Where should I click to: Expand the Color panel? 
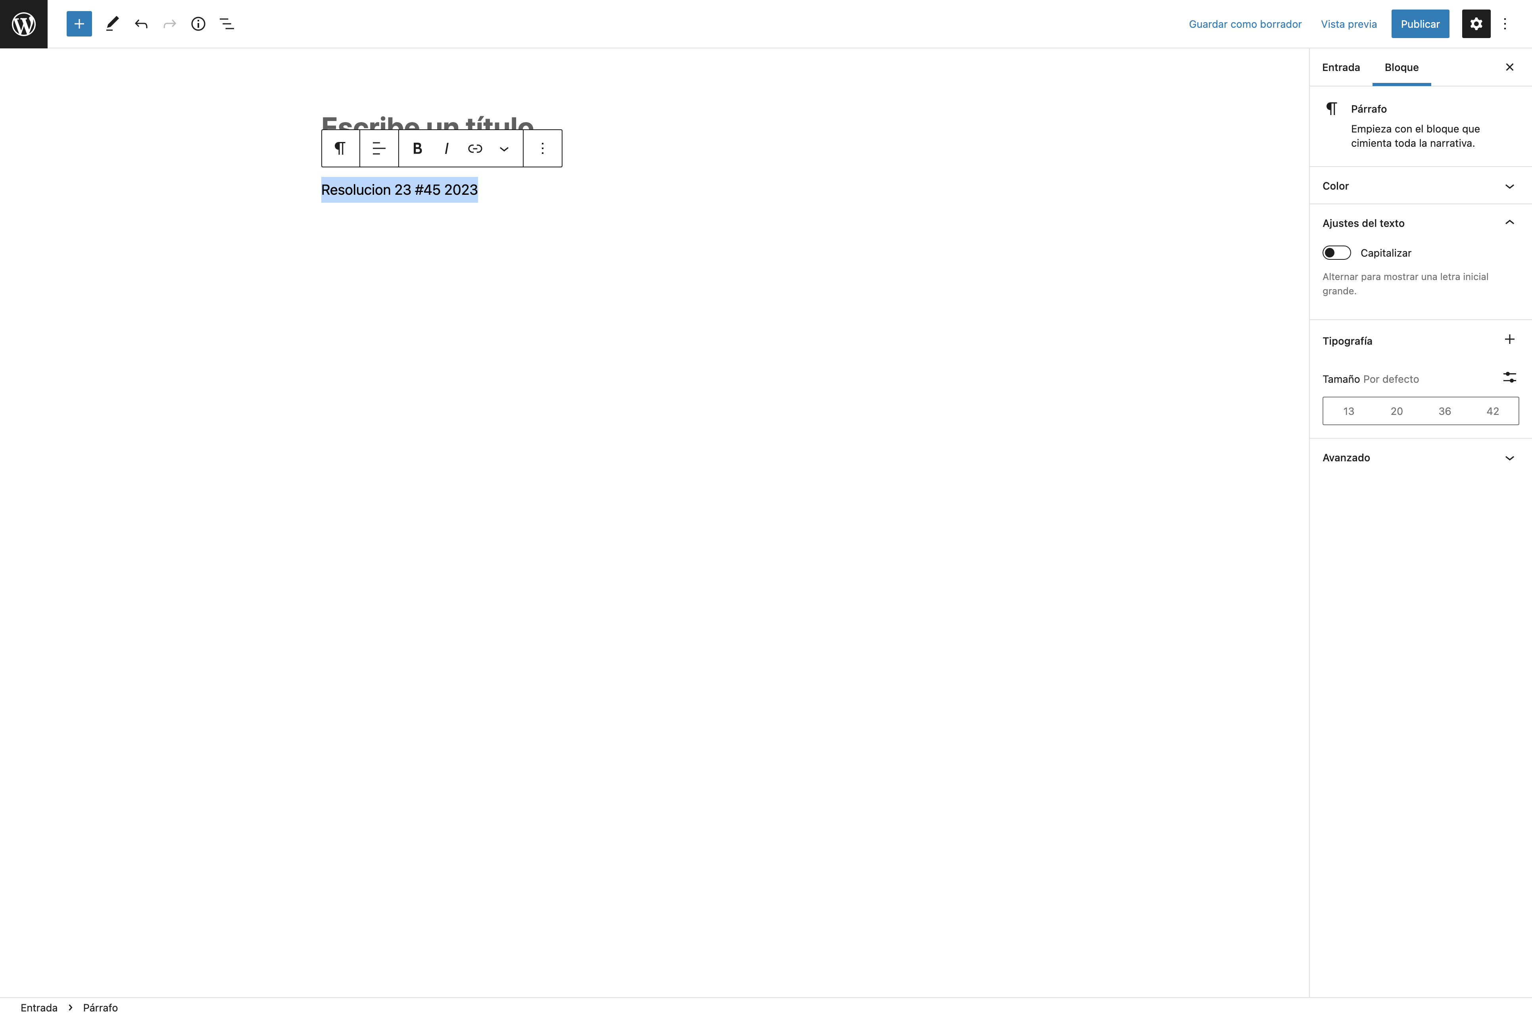[1421, 186]
